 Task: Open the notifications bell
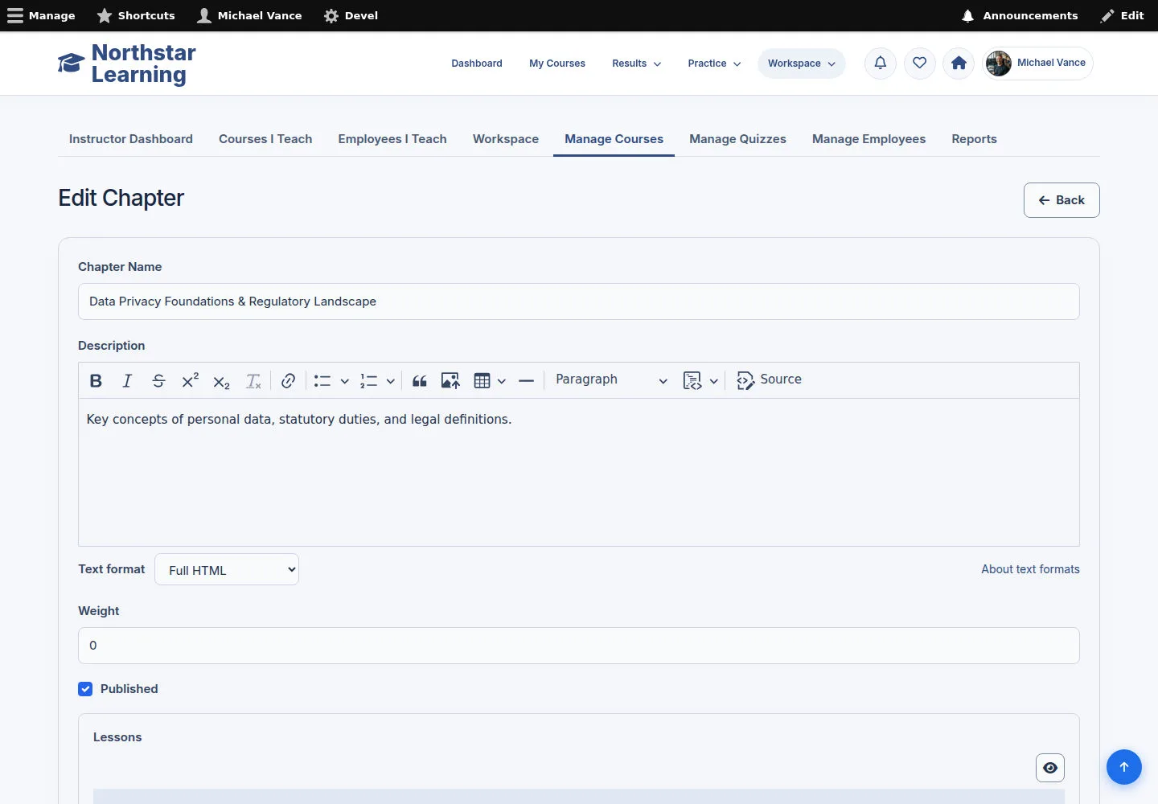coord(881,63)
